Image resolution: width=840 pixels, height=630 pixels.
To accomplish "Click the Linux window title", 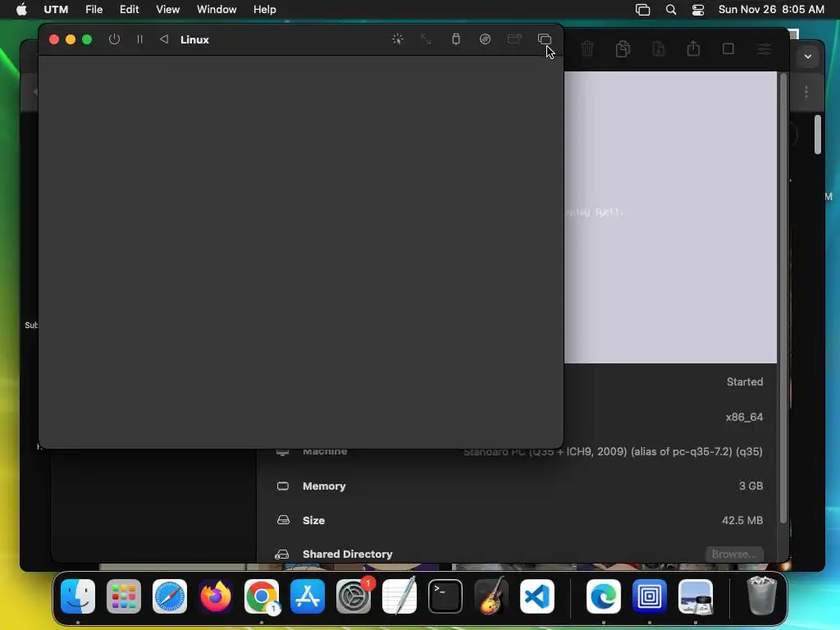I will [194, 39].
